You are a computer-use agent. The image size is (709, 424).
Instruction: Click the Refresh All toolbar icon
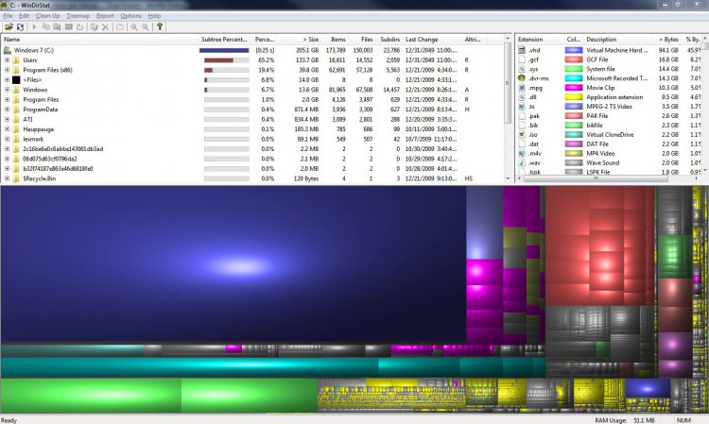(21, 27)
